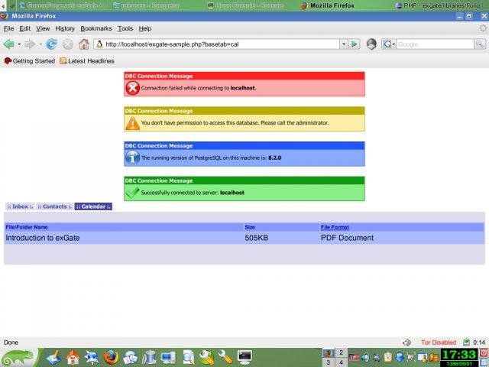This screenshot has width=489, height=367.
Task: Reload the page with the refresh icon
Action: coord(51,44)
